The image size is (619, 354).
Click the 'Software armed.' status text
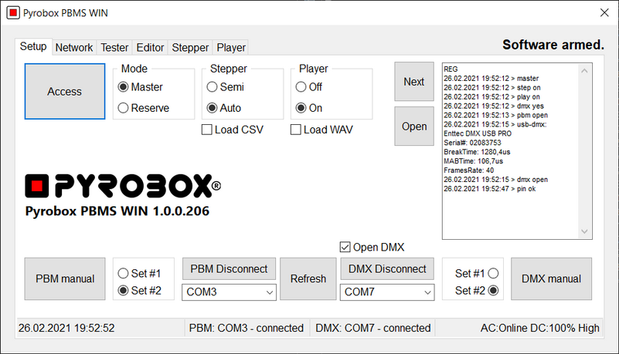(x=553, y=45)
